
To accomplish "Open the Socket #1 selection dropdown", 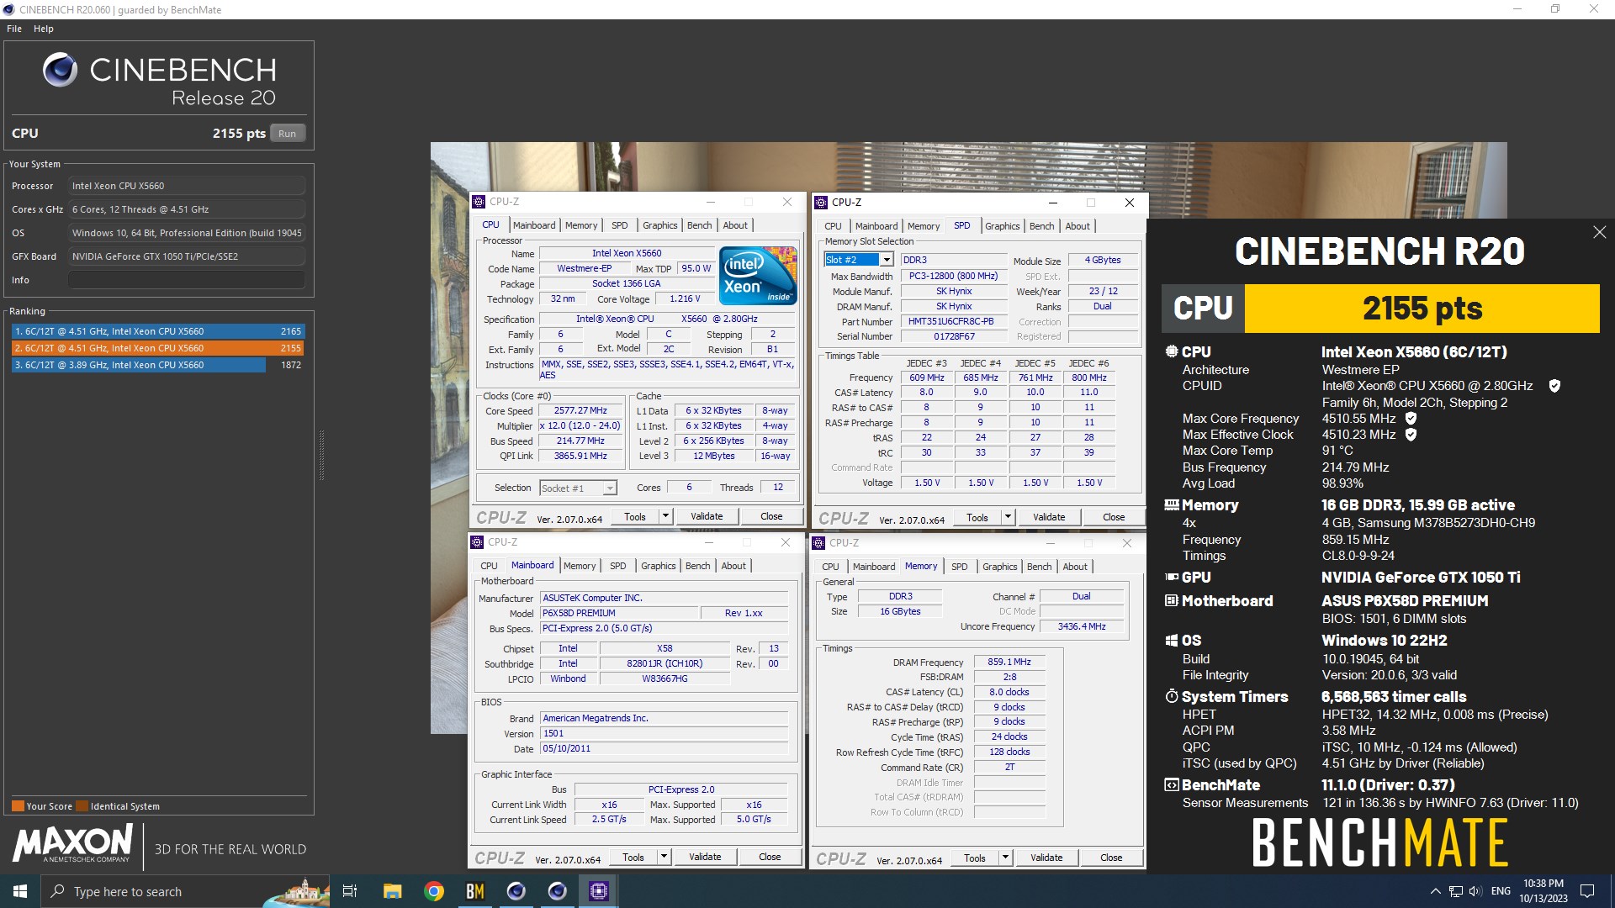I will [578, 488].
